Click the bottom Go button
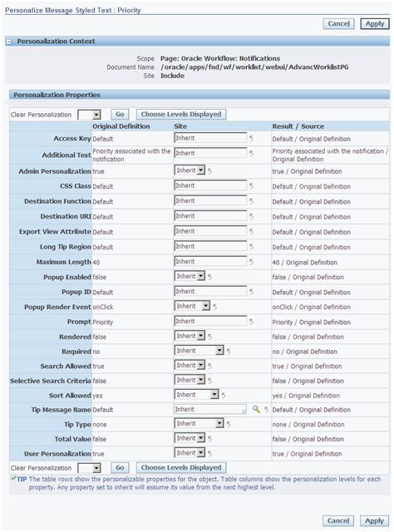The height and width of the screenshot is (532, 394). tap(120, 467)
